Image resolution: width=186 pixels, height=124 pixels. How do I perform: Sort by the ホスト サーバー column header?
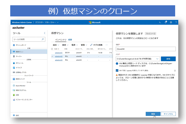point(79,49)
